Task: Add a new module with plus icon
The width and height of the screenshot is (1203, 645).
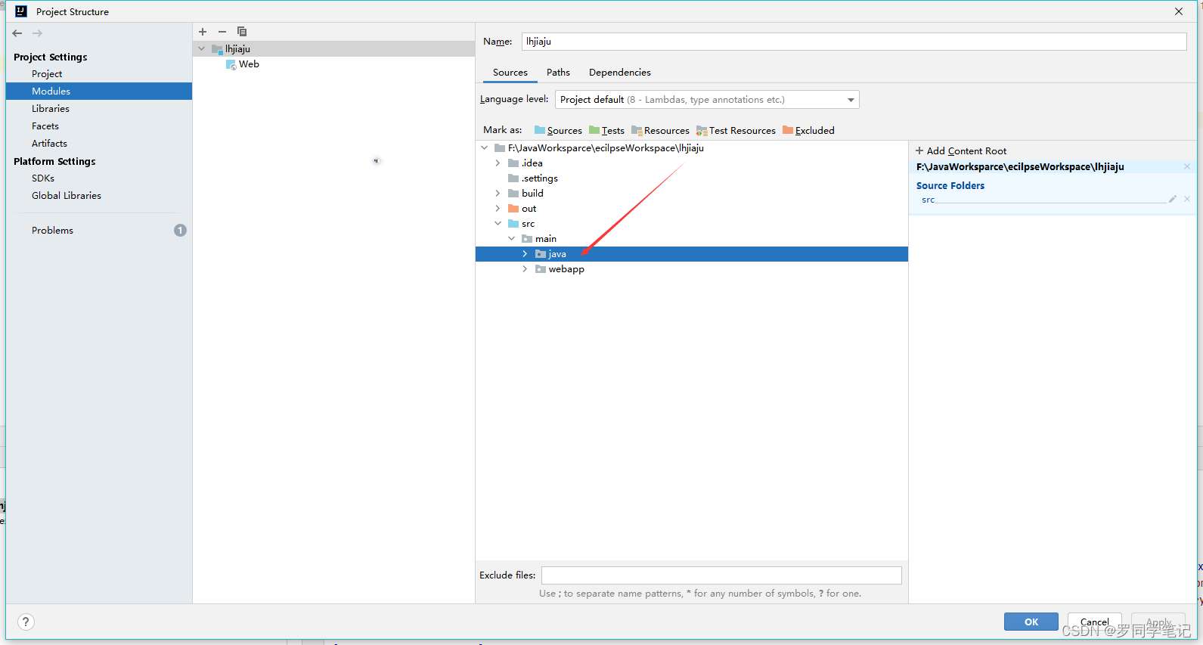Action: [203, 32]
